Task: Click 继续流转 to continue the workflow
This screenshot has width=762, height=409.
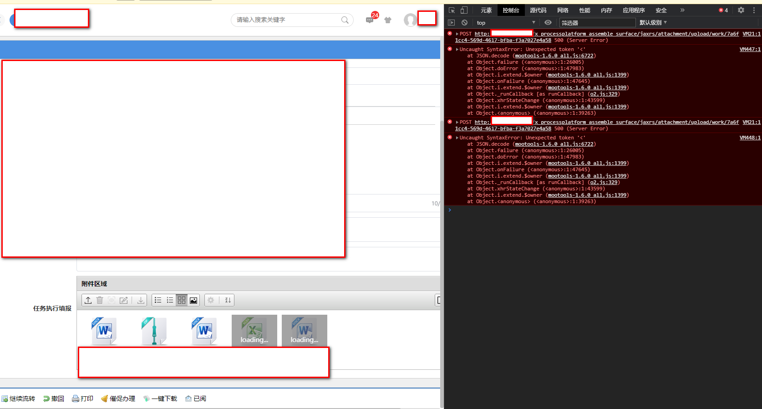Action: 18,399
